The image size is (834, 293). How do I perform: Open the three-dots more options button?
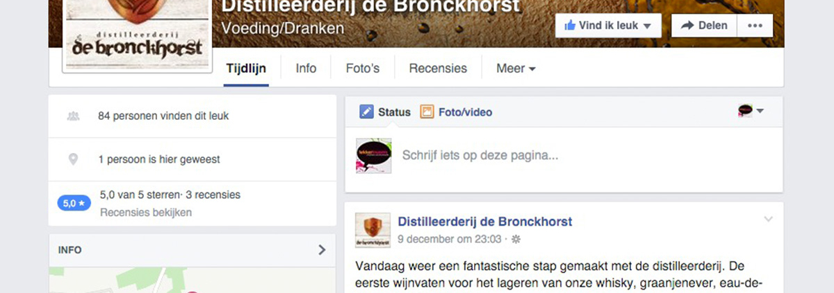tap(754, 26)
